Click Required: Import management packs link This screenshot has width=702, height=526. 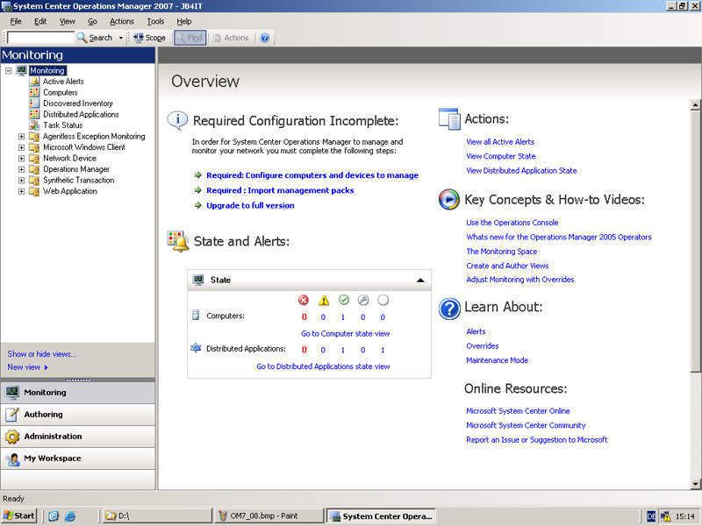coord(280,190)
